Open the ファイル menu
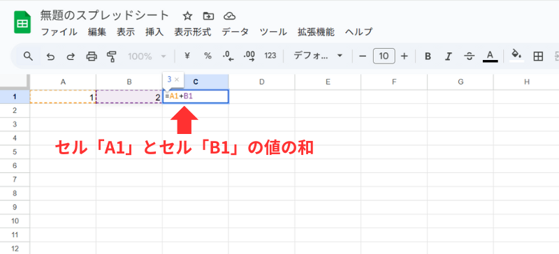559x254 pixels. click(59, 32)
